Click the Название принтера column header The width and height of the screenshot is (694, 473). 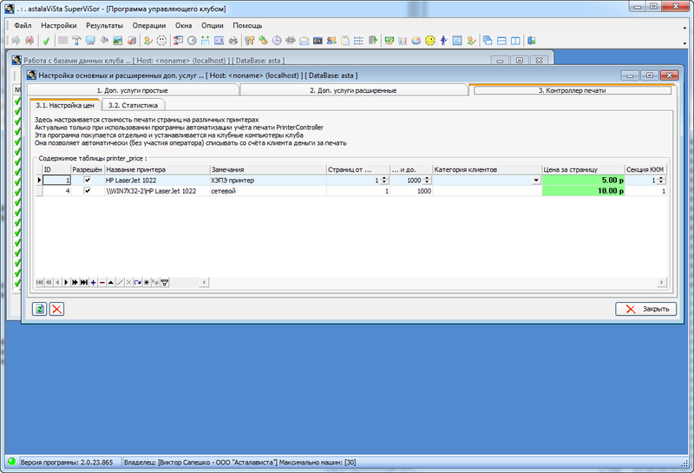pyautogui.click(x=157, y=169)
